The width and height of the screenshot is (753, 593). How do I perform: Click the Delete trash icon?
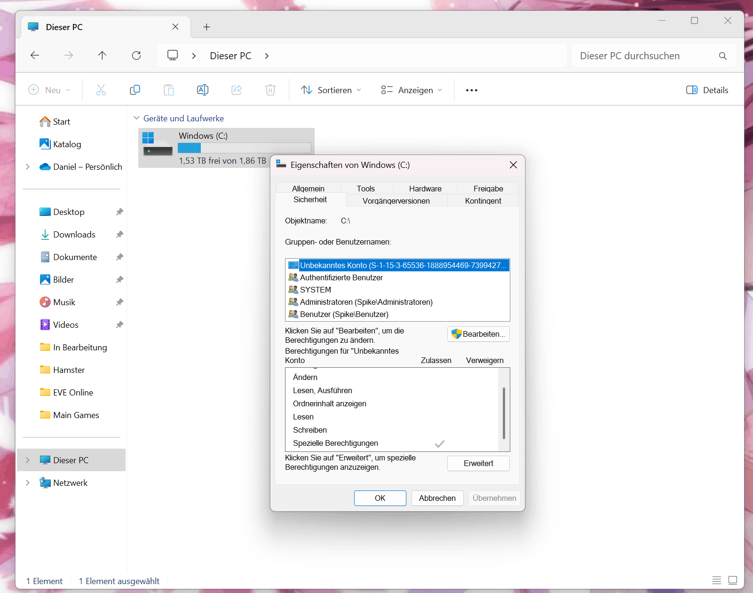pos(270,90)
